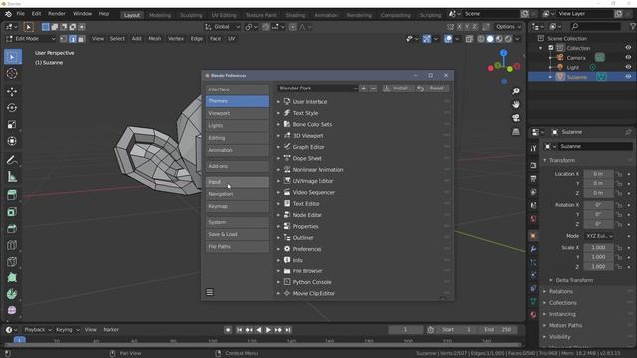
Task: Select the Loop Cut tool
Action: 12,245
